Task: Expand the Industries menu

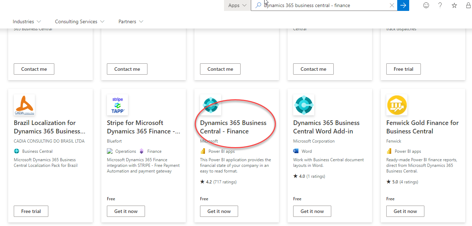Action: (27, 21)
